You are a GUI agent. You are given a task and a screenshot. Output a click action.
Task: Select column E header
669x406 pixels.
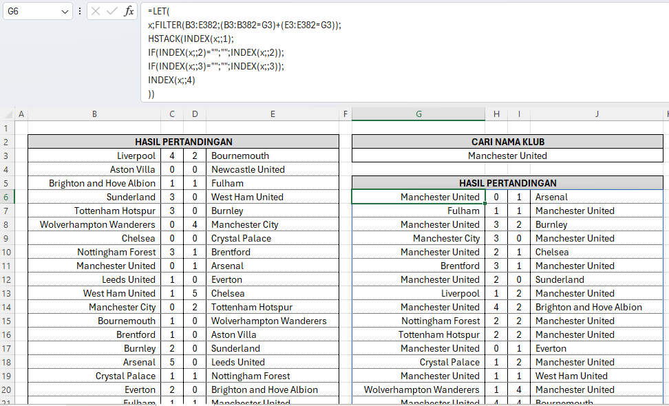[273, 114]
